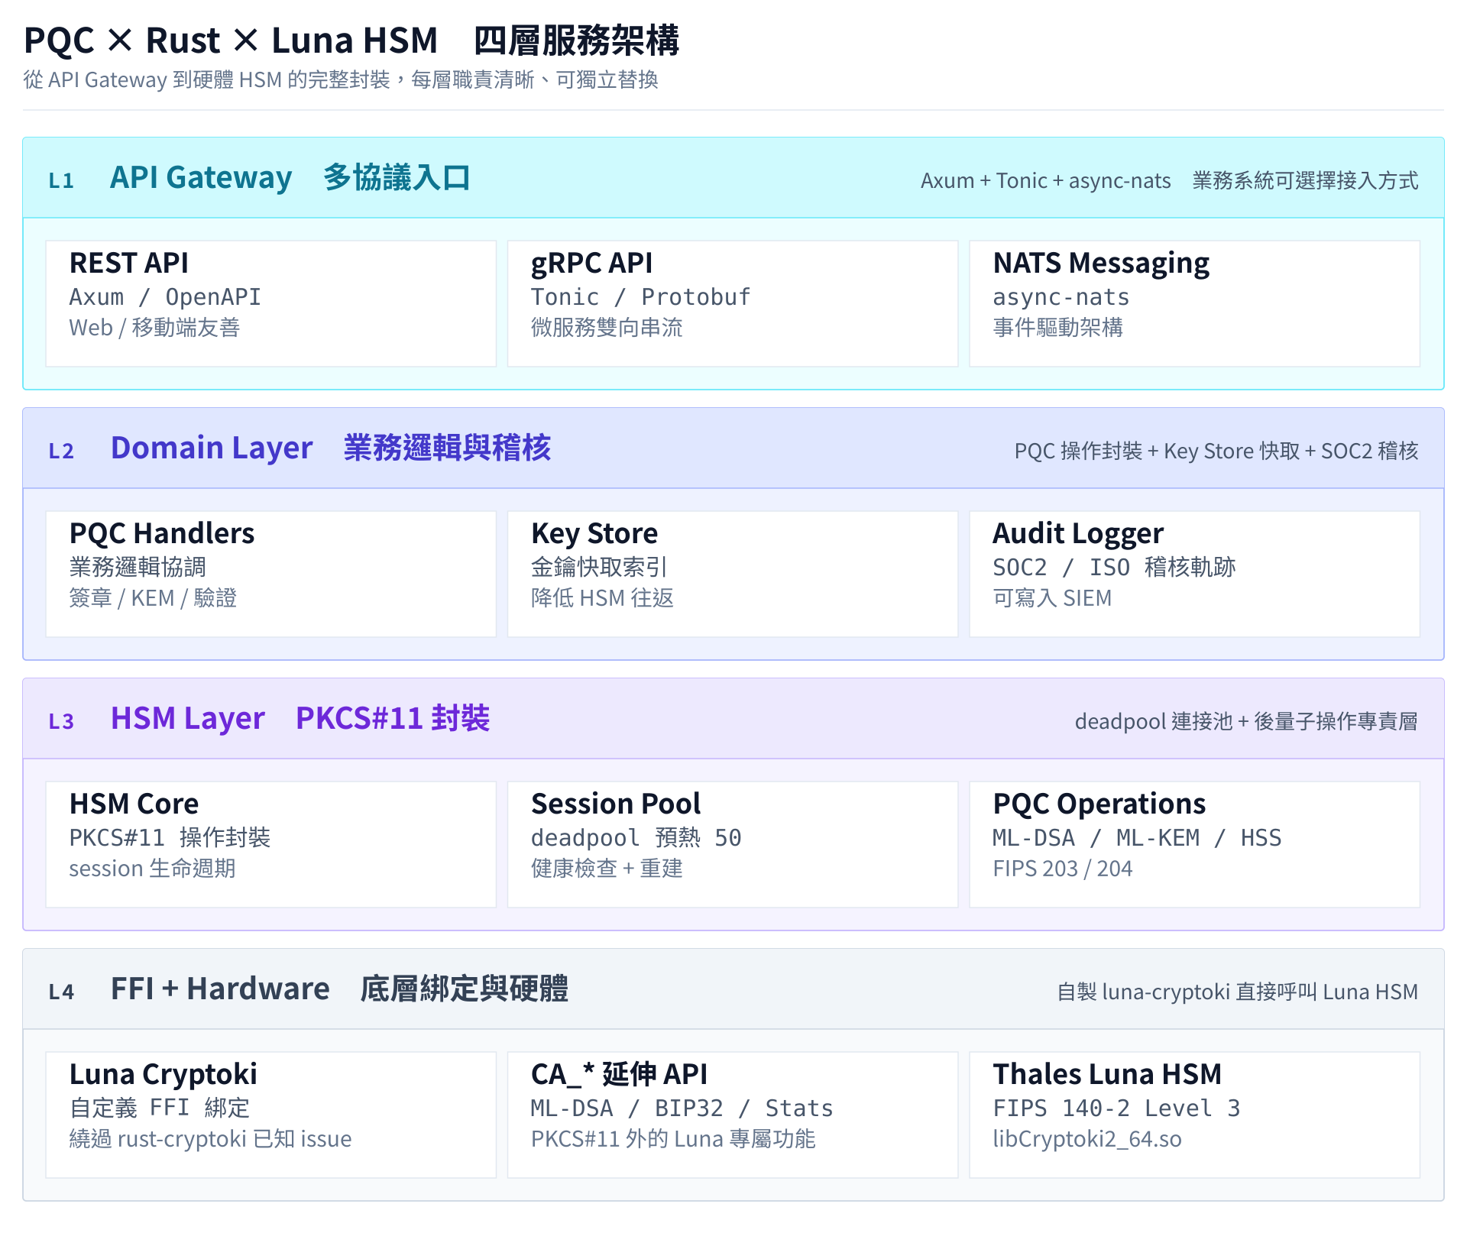
Task: Click the Key Store card title
Action: [x=594, y=533]
